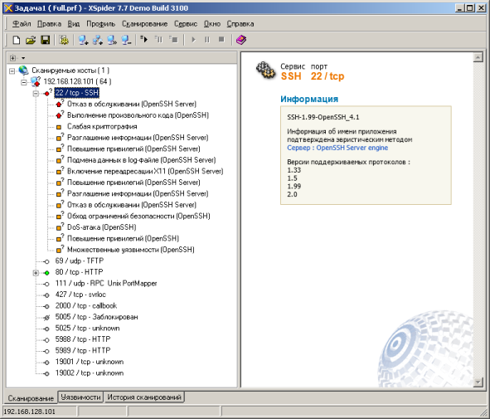Click the Add host range icon
490x419 pixels.
click(98, 40)
